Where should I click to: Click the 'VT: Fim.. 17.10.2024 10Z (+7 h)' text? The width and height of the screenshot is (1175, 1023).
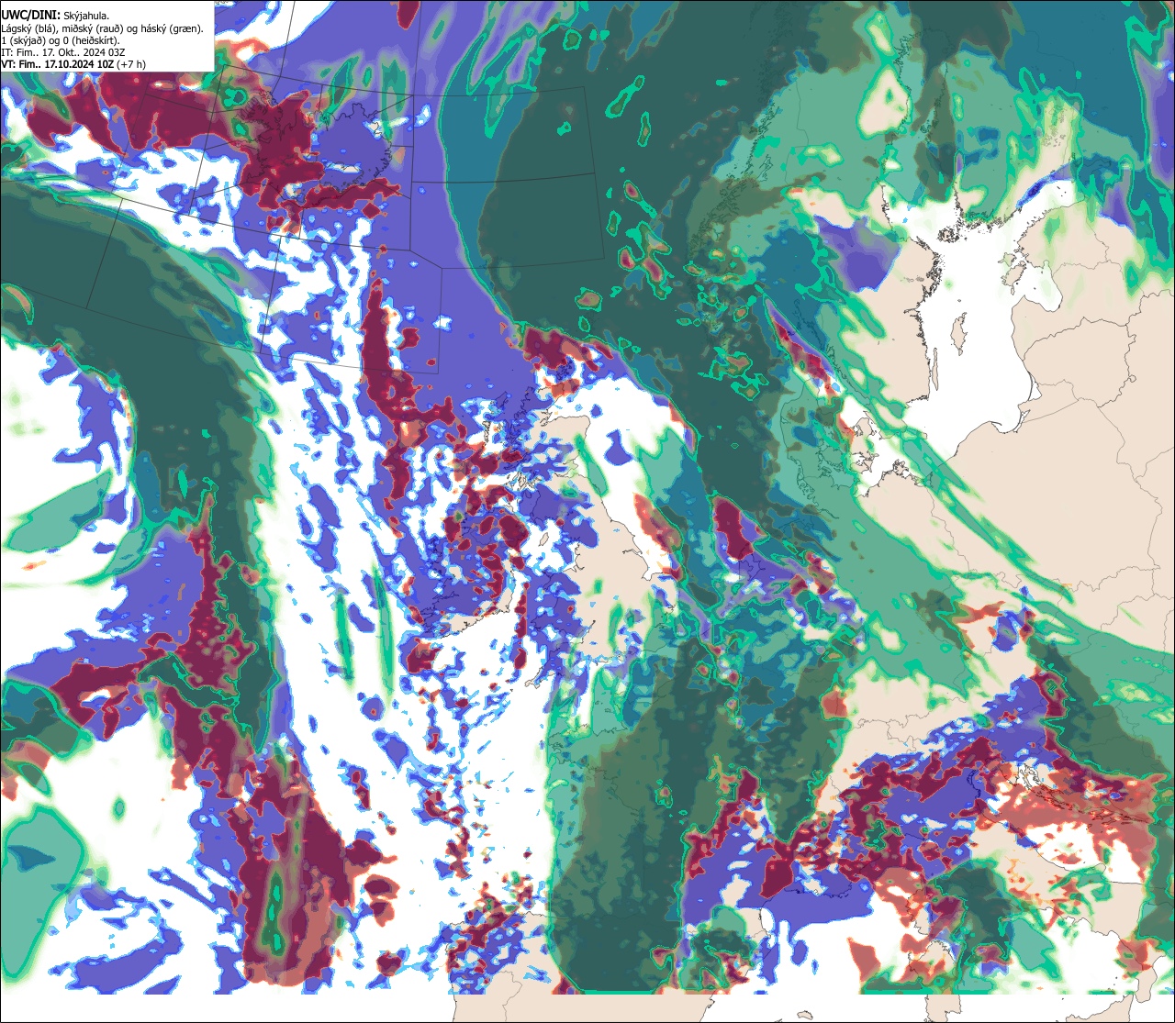[x=73, y=64]
